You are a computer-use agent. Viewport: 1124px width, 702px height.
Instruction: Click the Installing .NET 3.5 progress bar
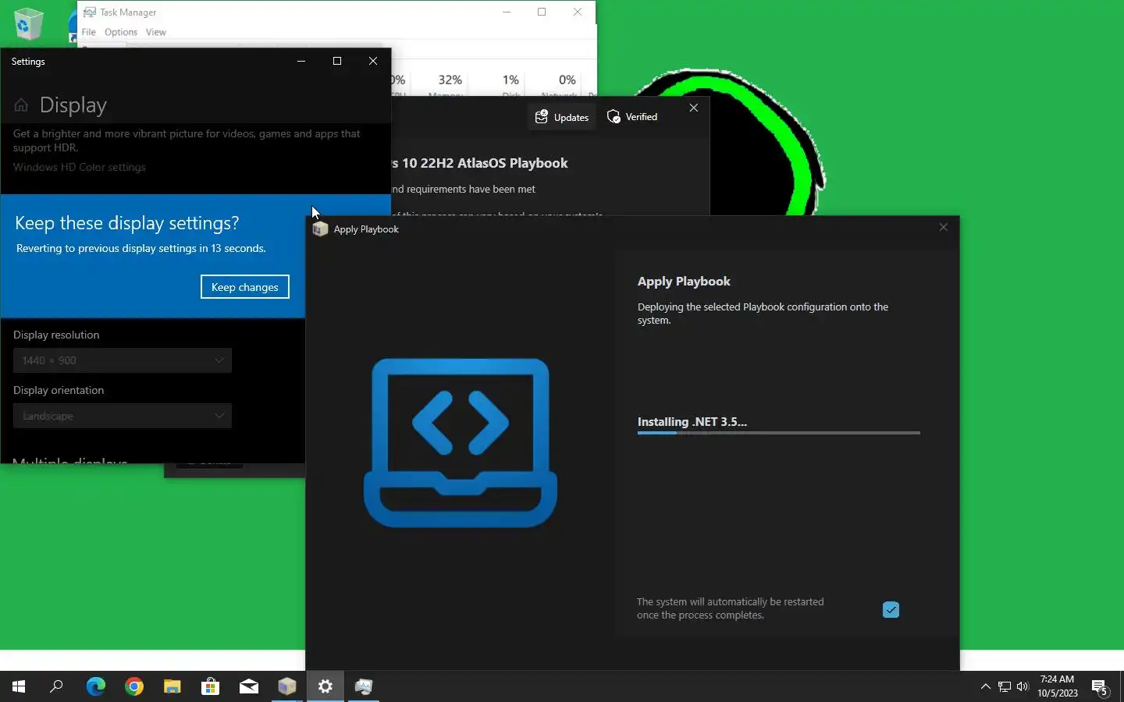778,432
